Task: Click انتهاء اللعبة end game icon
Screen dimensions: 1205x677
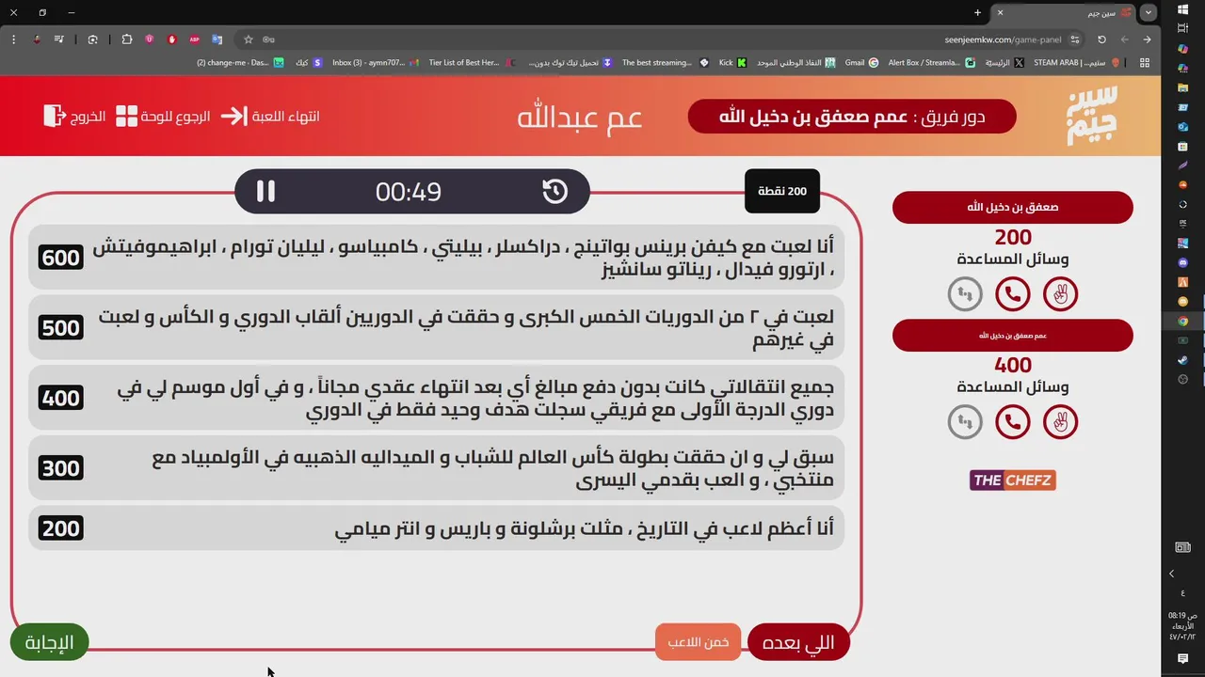Action: pyautogui.click(x=233, y=117)
